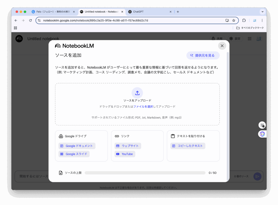
Task: Open the Chrome profile avatar
Action: tap(255, 21)
